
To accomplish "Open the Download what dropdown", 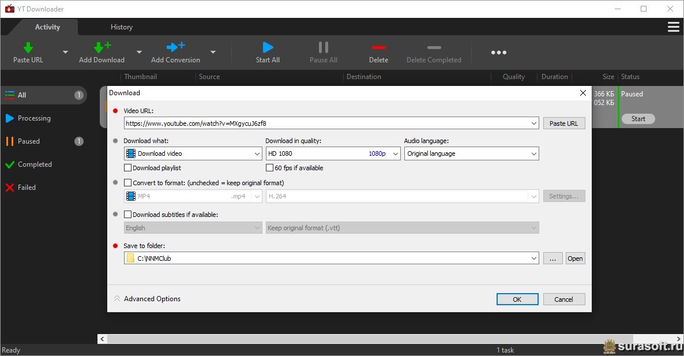I will coord(193,153).
